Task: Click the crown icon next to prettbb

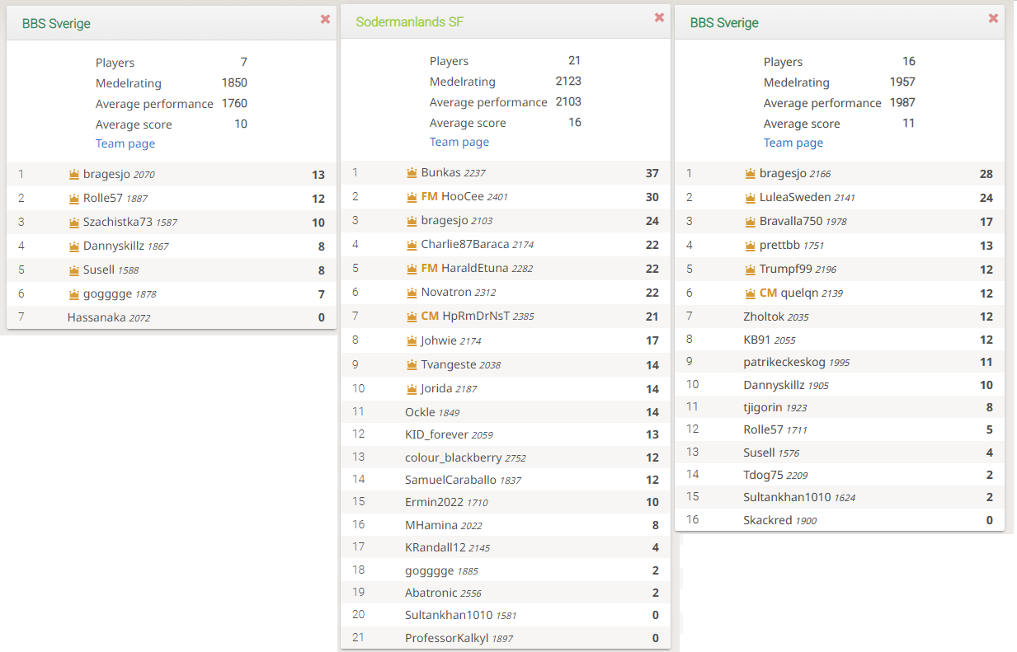Action: pyautogui.click(x=750, y=245)
